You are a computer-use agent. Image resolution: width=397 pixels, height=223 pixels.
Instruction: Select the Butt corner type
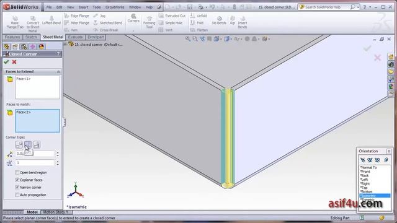tap(19, 144)
